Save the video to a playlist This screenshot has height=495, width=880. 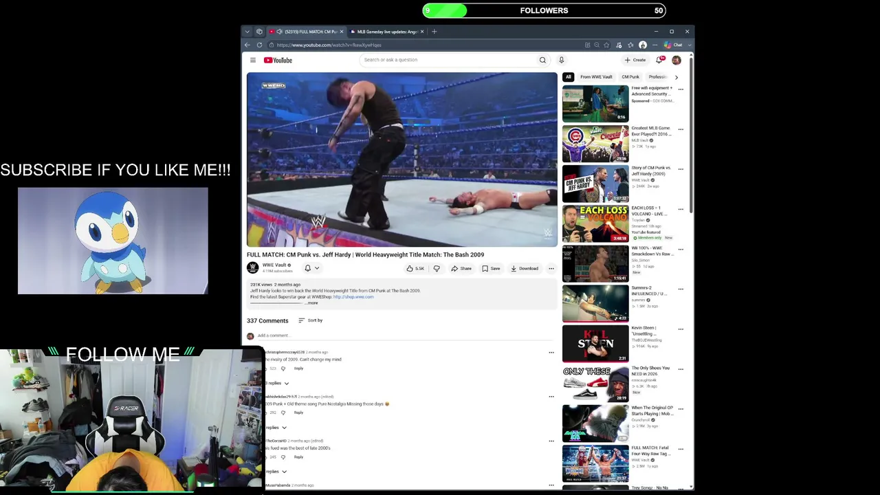click(x=491, y=269)
